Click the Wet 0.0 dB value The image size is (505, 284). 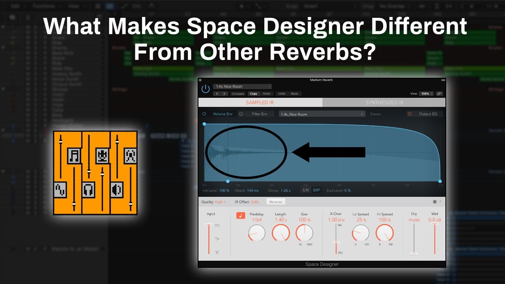pyautogui.click(x=434, y=220)
